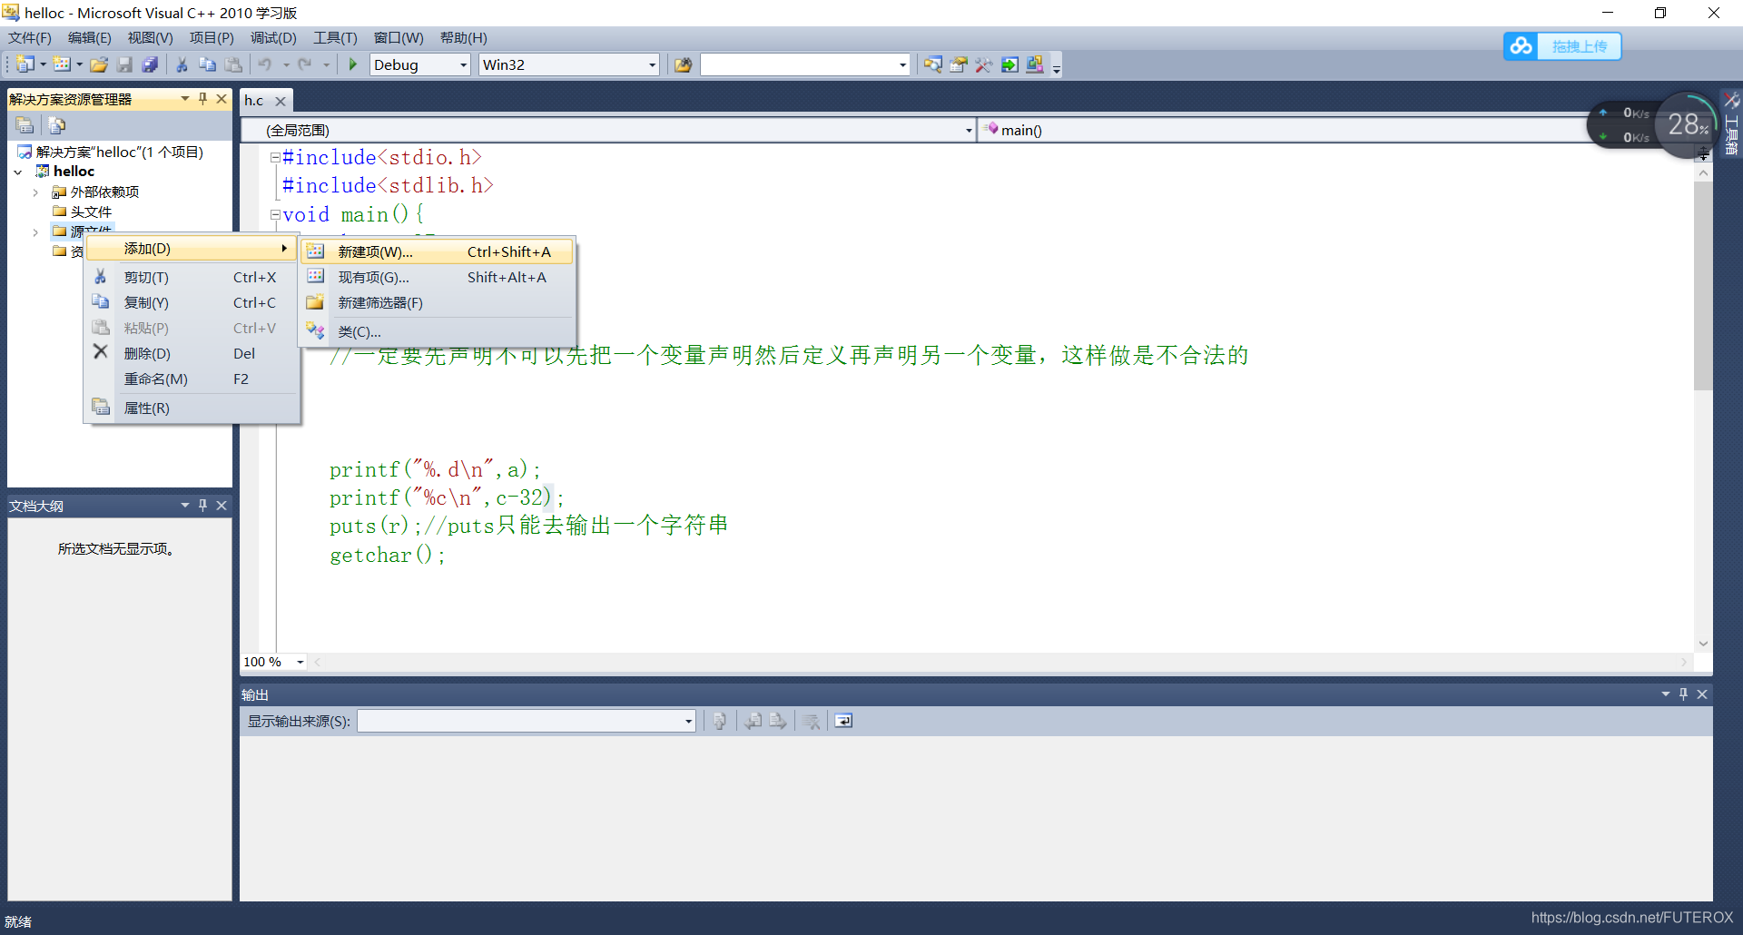Image resolution: width=1743 pixels, height=935 pixels.
Task: Choose 现有项(G)... from the submenu
Action: 438,277
